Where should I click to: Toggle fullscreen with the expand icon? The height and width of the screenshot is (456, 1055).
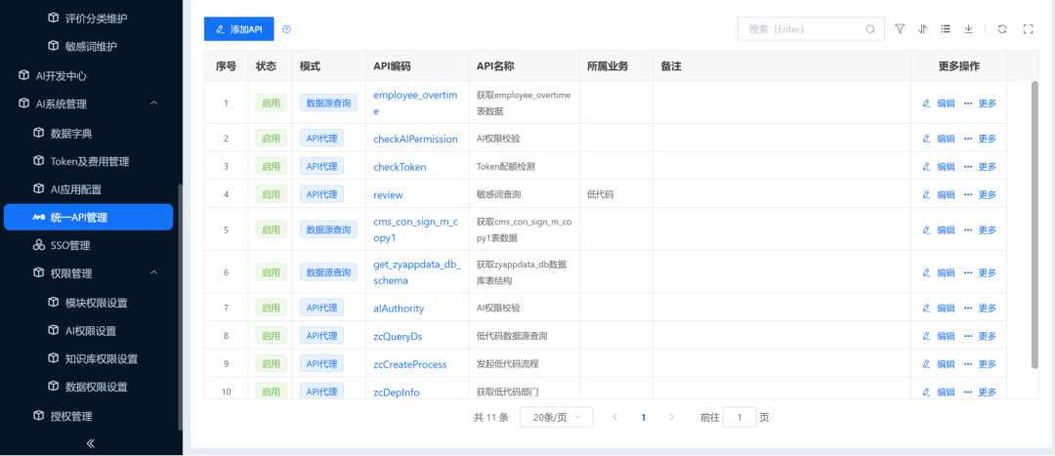(x=1028, y=29)
